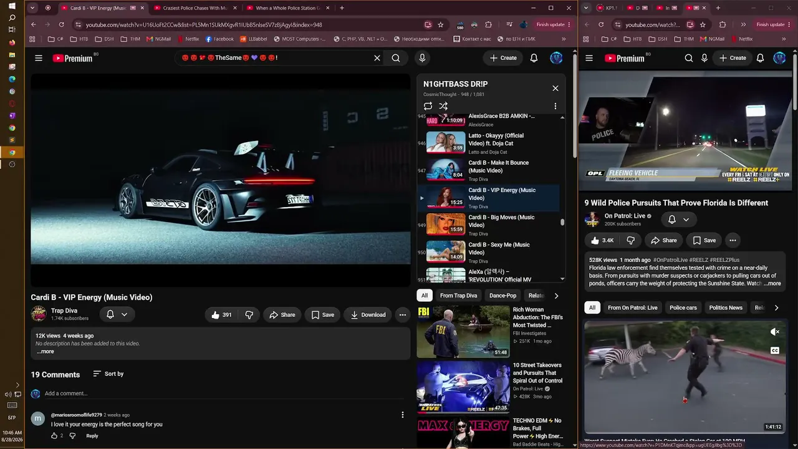
Task: Open File Explorer from the taskbar
Action: [x=12, y=54]
